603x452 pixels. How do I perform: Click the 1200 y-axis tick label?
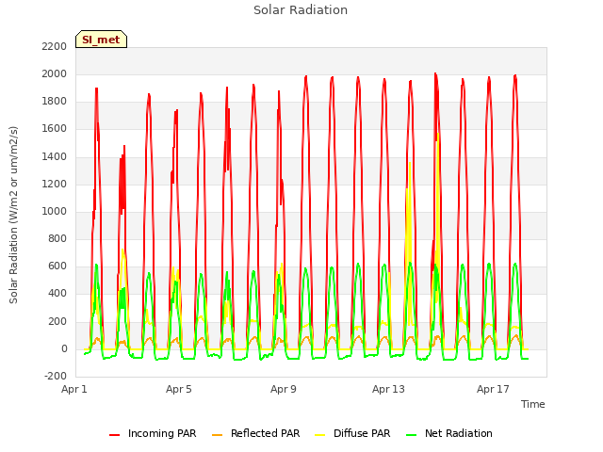coord(55,185)
